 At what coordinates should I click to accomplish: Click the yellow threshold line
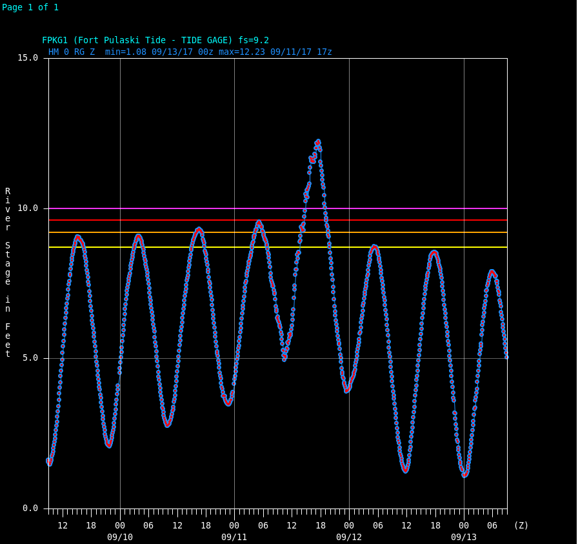point(278,247)
